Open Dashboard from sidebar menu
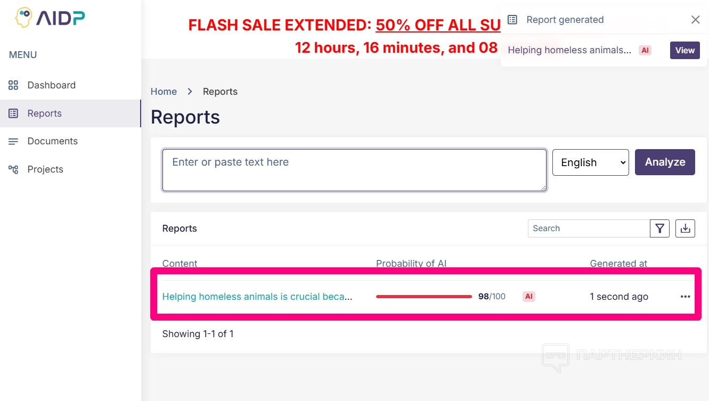 tap(51, 85)
